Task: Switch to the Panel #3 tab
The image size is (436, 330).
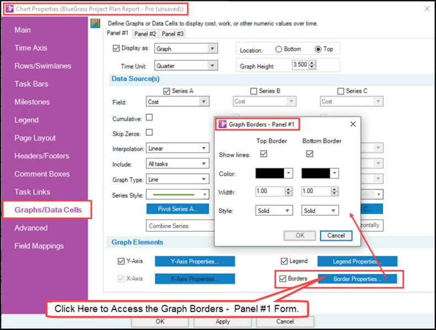Action: (173, 34)
